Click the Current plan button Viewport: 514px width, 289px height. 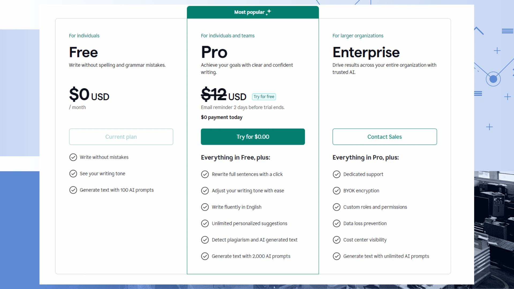click(121, 137)
